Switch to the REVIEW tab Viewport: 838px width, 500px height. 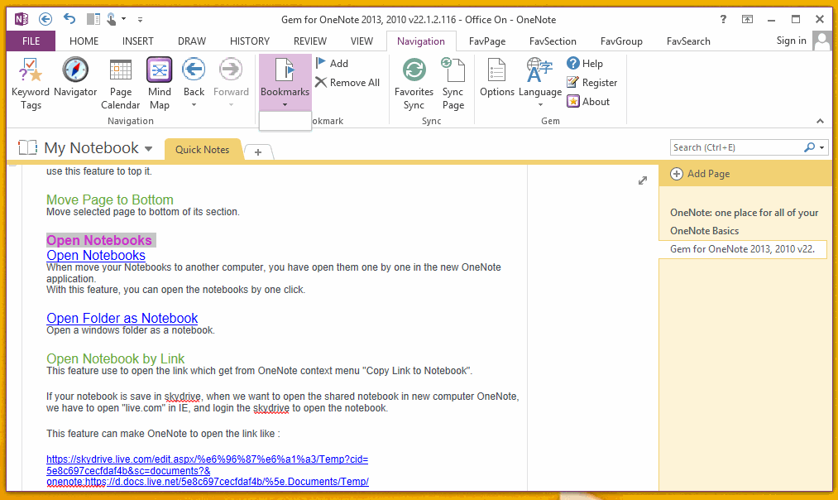(x=310, y=41)
